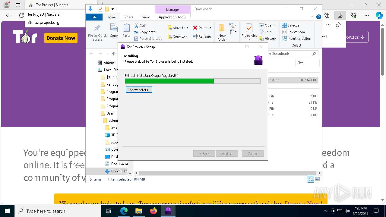386x217 pixels.
Task: Open the Edge Copilot icon
Action: (x=379, y=15)
